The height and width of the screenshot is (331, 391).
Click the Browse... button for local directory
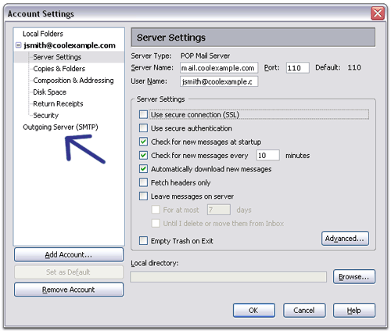coord(354,277)
